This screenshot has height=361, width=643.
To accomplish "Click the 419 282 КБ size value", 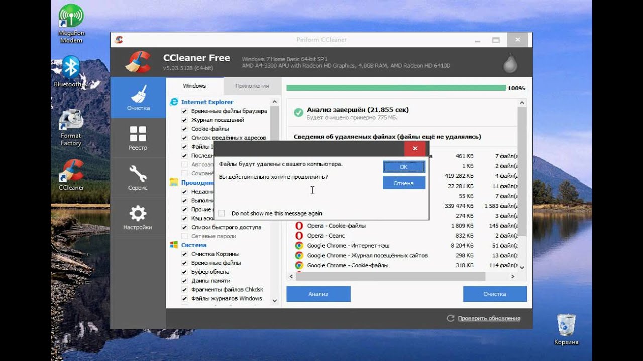I will coord(459,176).
